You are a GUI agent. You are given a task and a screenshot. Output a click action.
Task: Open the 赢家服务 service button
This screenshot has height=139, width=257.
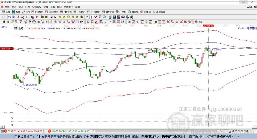click(159, 12)
